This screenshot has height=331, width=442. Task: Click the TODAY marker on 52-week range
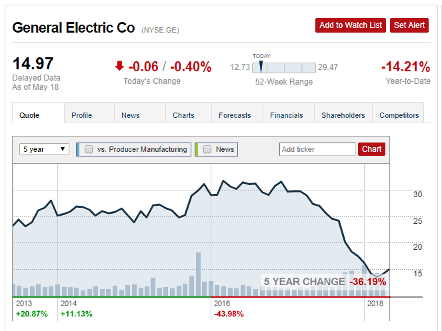(x=261, y=67)
